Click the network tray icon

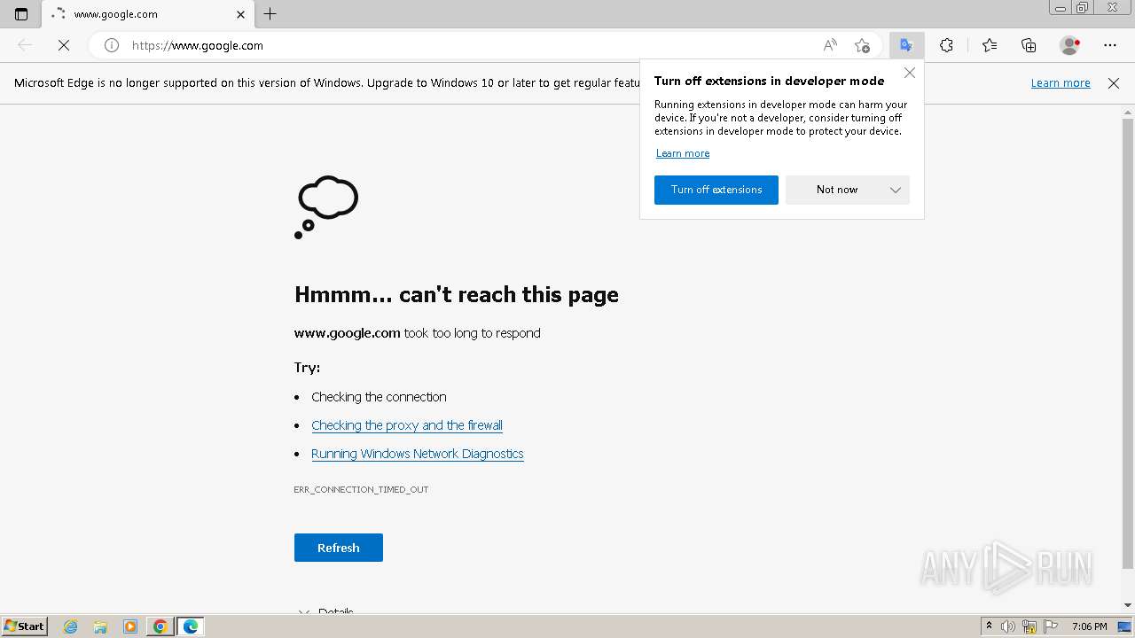pos(1029,626)
